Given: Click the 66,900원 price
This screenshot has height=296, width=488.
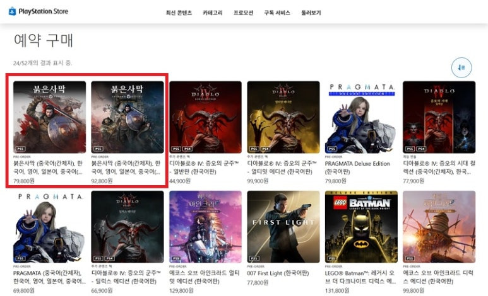Looking at the screenshot, I should pos(102,290).
